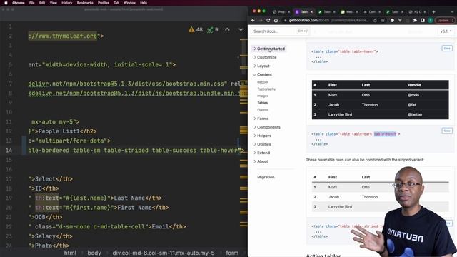The width and height of the screenshot is (457, 257).
Task: Open the Figures docs link
Action: coord(263,110)
